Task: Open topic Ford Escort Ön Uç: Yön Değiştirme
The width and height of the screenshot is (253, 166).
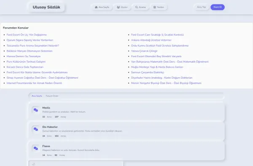Action: coord(27,35)
